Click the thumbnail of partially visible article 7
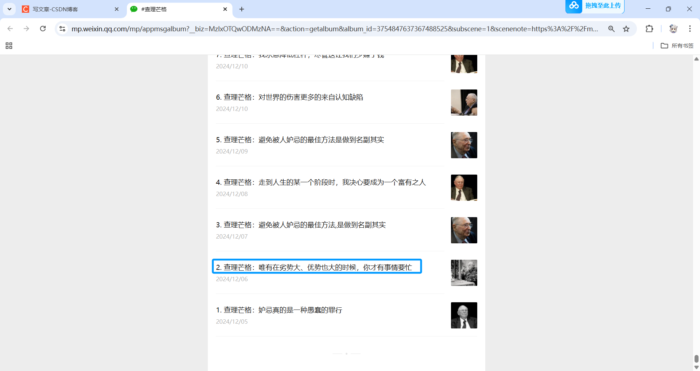700x371 pixels. click(464, 64)
